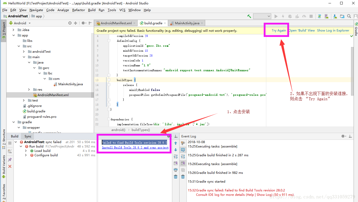The image size is (358, 202).
Task: Click Install Build Tools 28.0.2 and sync project
Action: (x=135, y=148)
